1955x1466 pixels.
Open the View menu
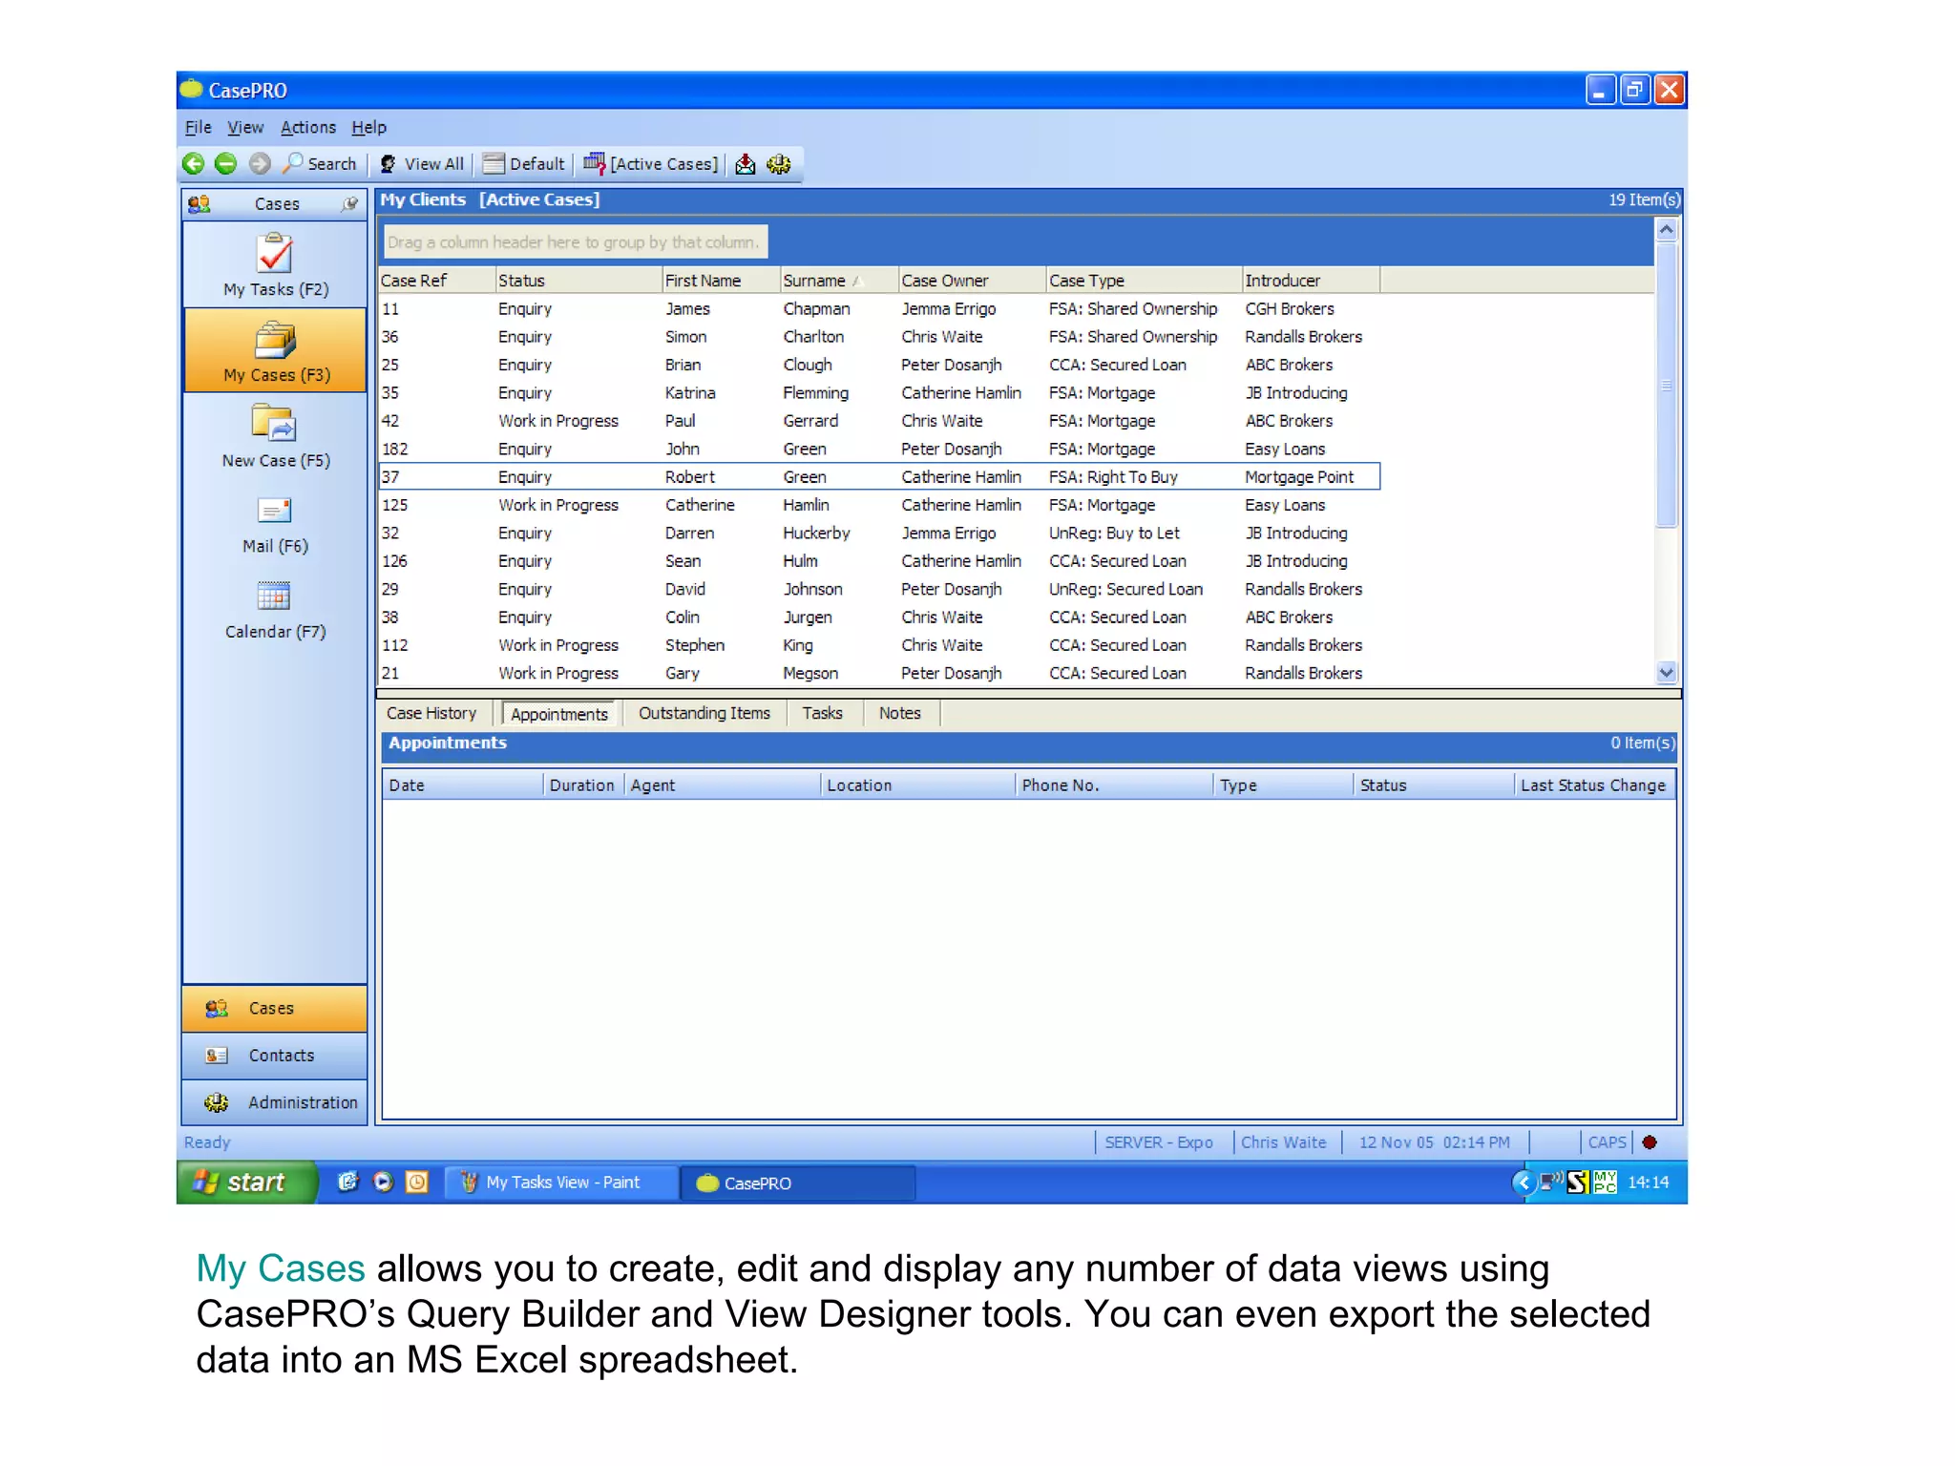[x=245, y=127]
